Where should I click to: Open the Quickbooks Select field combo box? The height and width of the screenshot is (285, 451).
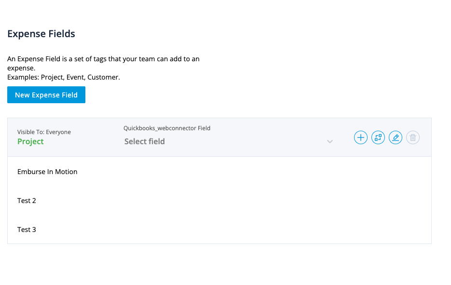(227, 141)
